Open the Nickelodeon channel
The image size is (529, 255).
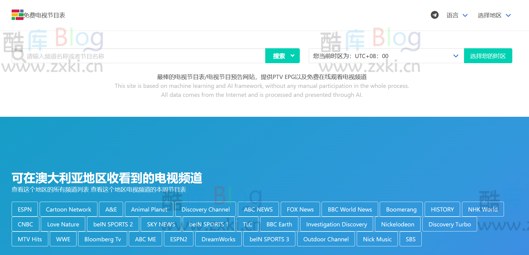coord(398,224)
